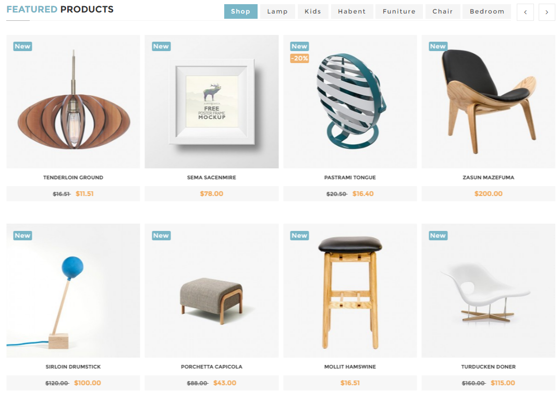Click the New badge on Sirloin Drumstick
559x404 pixels.
click(x=22, y=236)
